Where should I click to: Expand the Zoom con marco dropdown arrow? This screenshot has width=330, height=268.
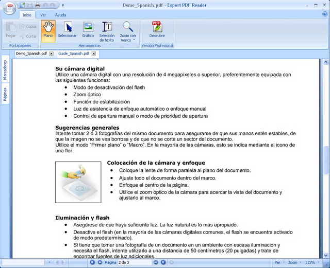[x=134, y=40]
